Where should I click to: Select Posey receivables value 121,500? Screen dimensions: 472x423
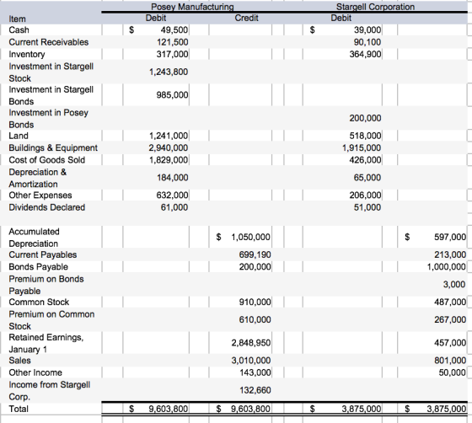tap(172, 42)
